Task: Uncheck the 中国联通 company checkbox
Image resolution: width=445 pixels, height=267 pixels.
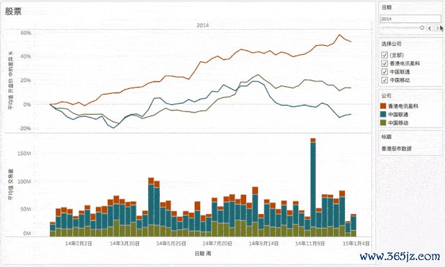Action: click(385, 72)
